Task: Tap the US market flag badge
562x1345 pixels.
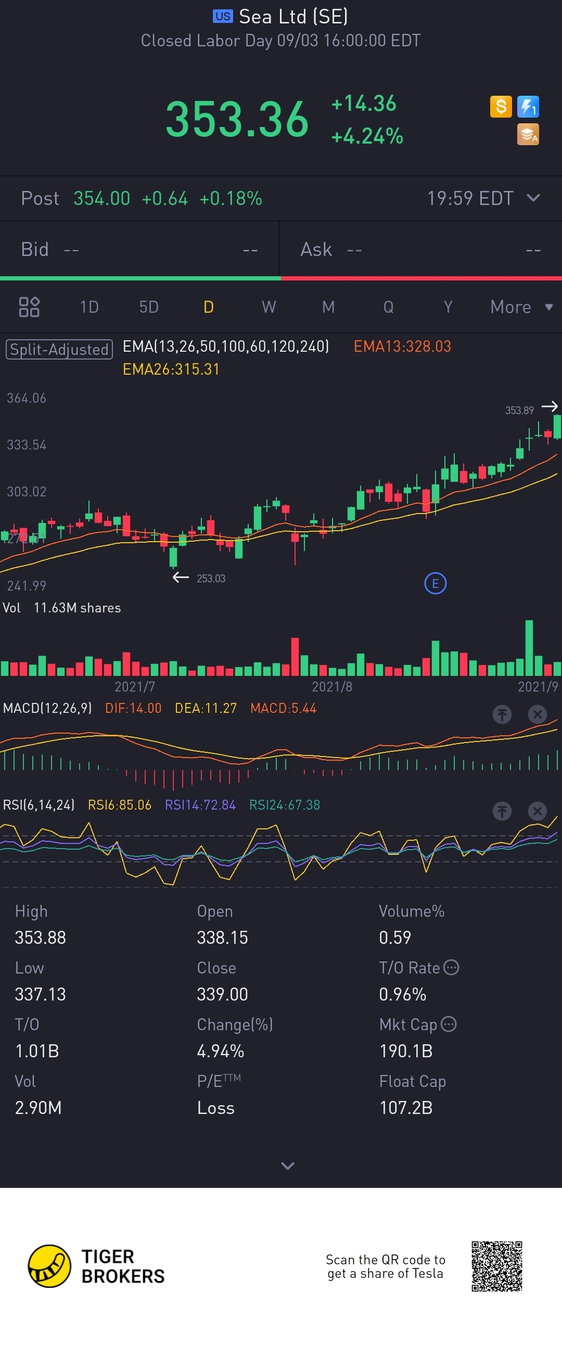Action: click(x=223, y=16)
